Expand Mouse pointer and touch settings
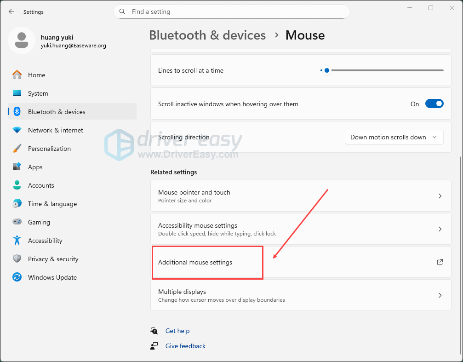The height and width of the screenshot is (362, 463). pyautogui.click(x=440, y=196)
